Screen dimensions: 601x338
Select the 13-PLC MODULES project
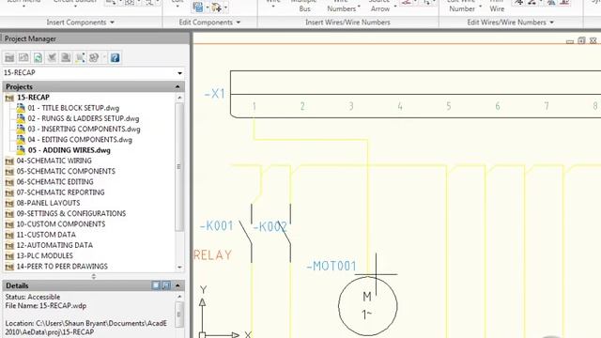[44, 255]
